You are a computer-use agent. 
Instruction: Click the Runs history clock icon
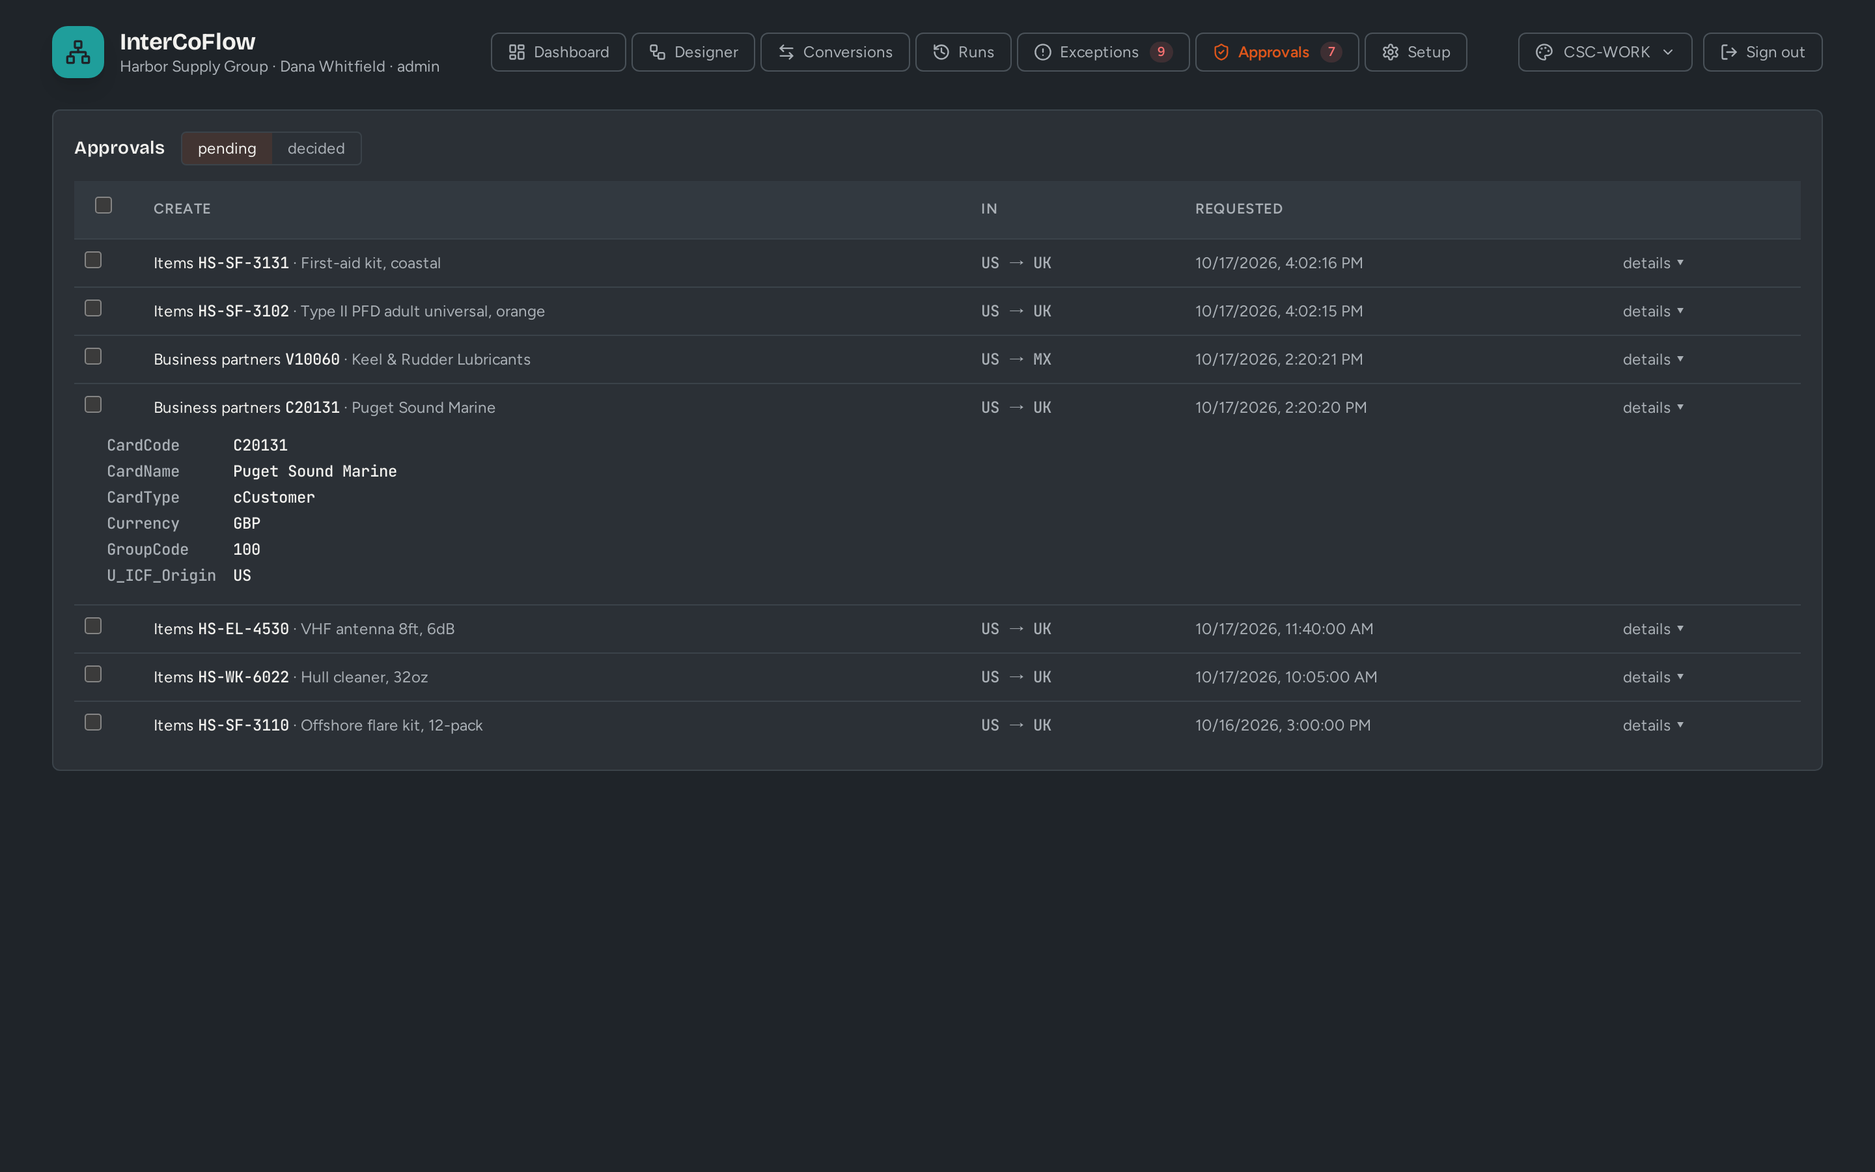[941, 52]
